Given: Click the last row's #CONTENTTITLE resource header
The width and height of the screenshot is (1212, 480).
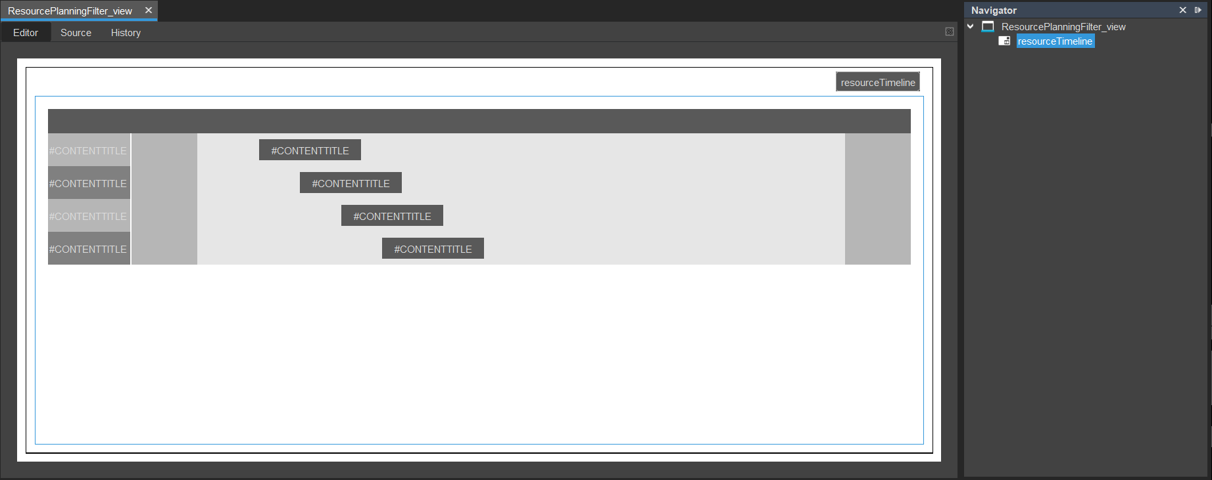Looking at the screenshot, I should (x=89, y=249).
